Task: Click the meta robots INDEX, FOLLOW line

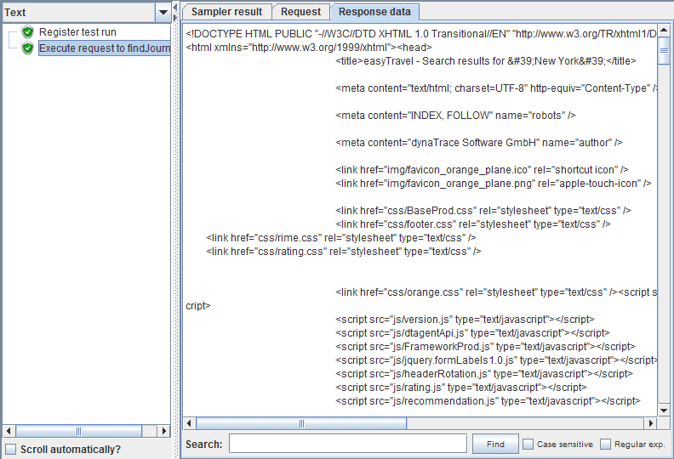Action: pyautogui.click(x=455, y=116)
